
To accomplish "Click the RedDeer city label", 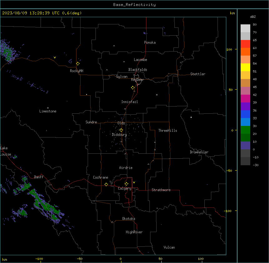I will [x=137, y=80].
